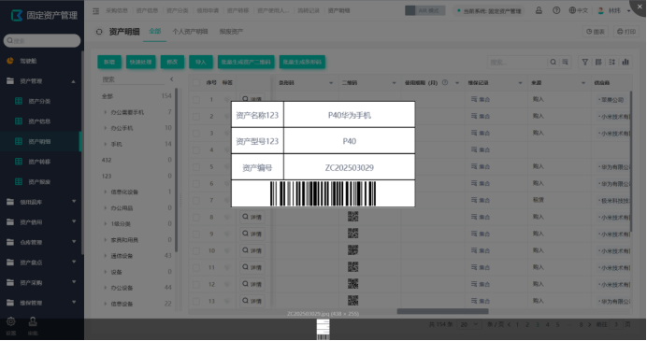
Task: Open the filter funnel icon in table toolbar
Action: (584, 63)
